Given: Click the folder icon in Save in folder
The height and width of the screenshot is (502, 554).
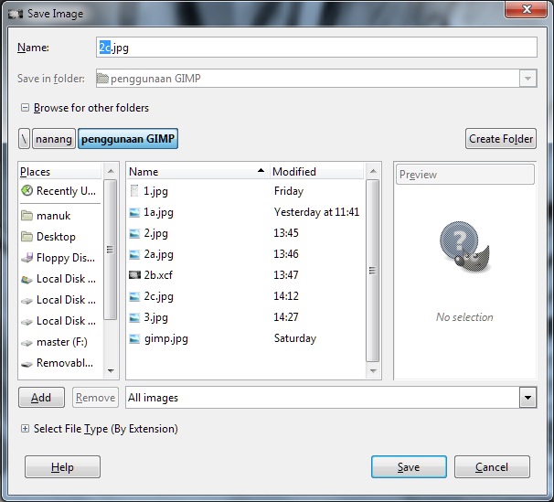Looking at the screenshot, I should tap(102, 78).
